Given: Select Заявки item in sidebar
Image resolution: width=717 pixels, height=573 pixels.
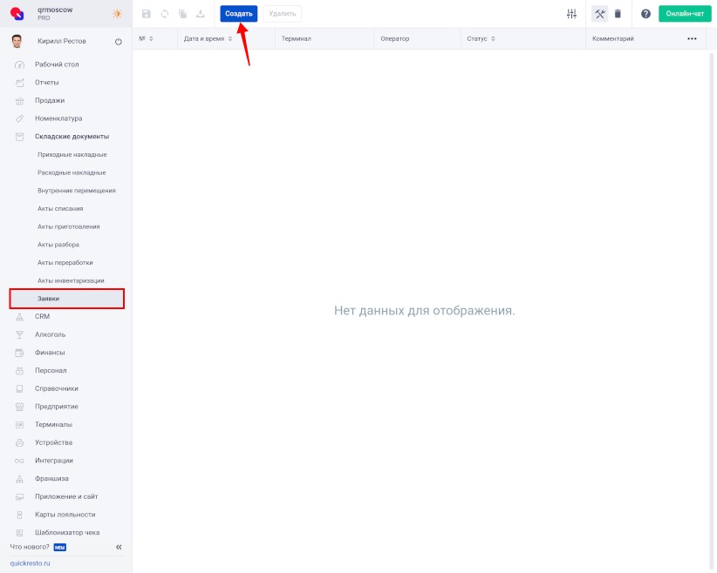Looking at the screenshot, I should pyautogui.click(x=67, y=299).
